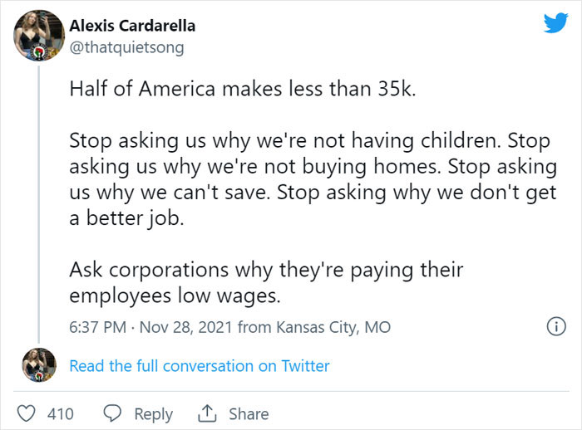The height and width of the screenshot is (430, 582).
Task: Click the "Ask corporations" closing paragraph
Action: [x=266, y=282]
